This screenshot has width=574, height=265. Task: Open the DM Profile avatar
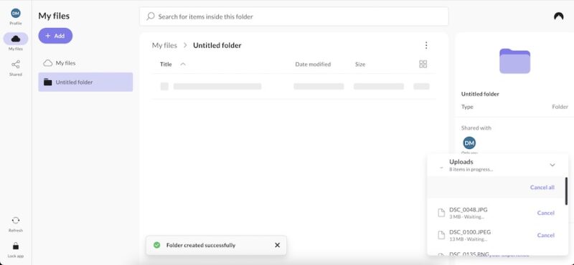point(15,14)
